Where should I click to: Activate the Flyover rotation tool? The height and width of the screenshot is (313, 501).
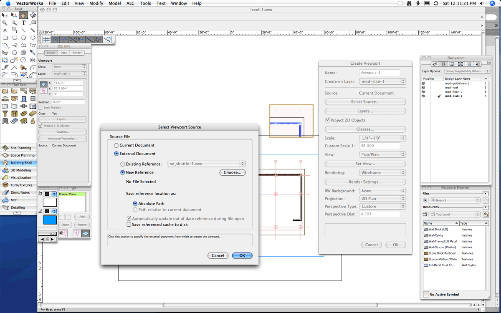point(33,15)
